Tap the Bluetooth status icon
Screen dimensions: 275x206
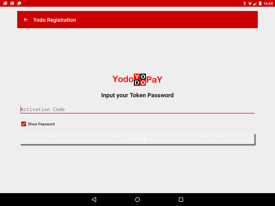(244, 3)
